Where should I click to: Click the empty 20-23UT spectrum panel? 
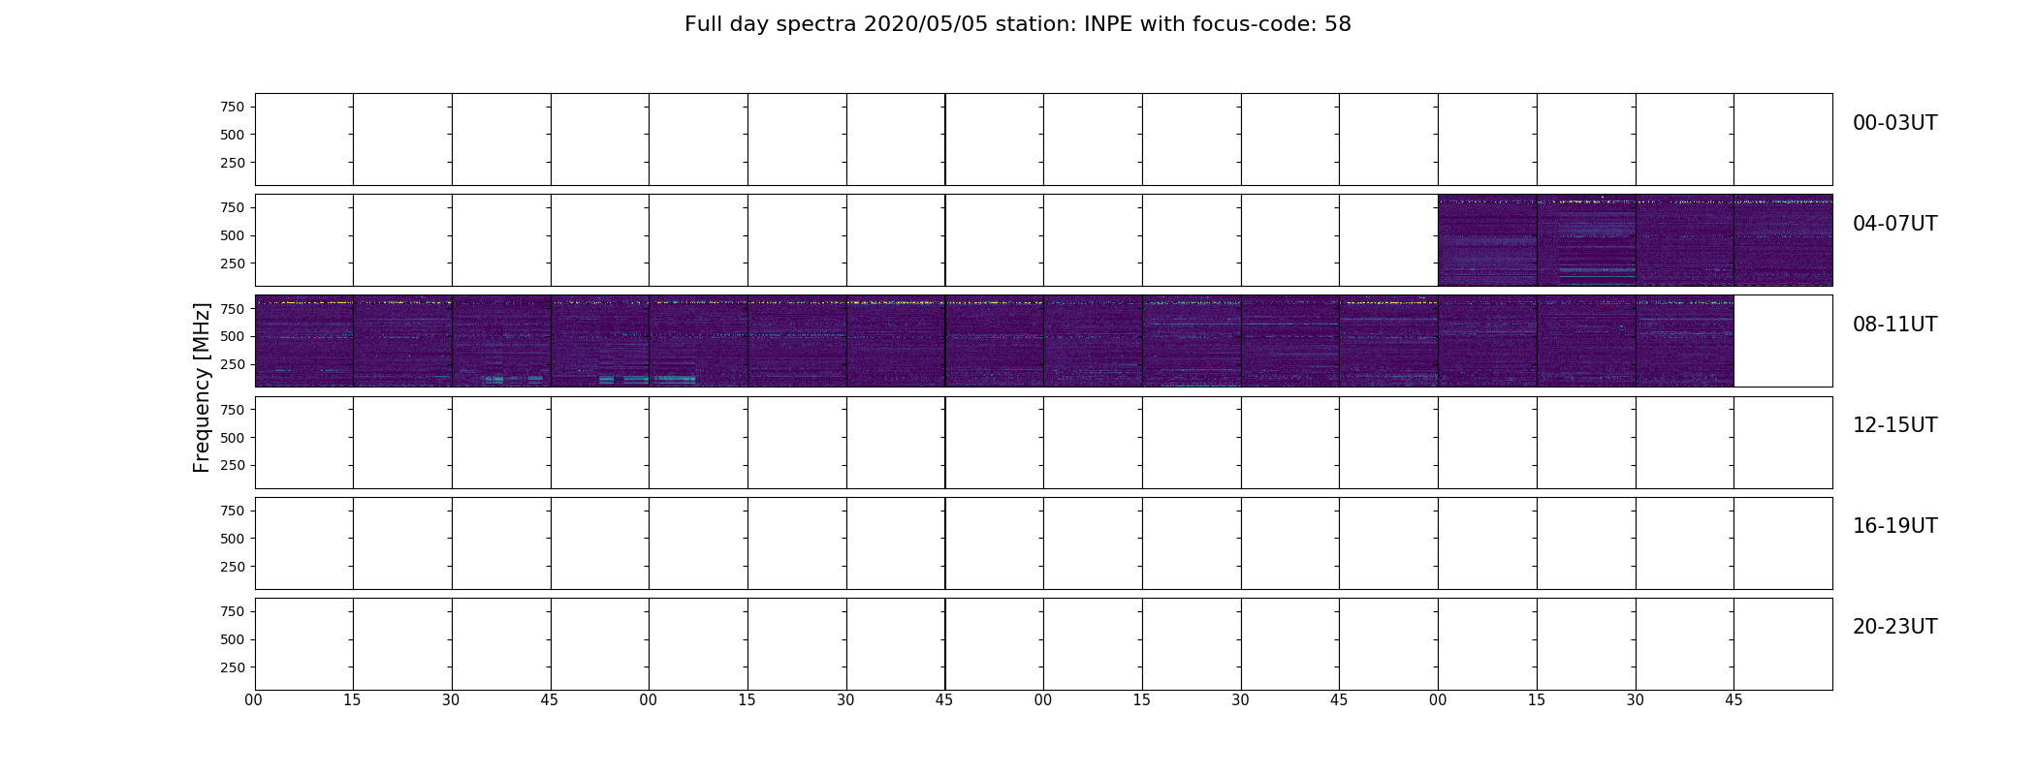pyautogui.click(x=1043, y=643)
